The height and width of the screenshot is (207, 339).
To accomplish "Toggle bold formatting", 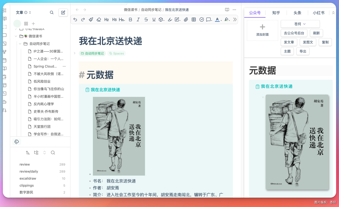I will (x=130, y=19).
